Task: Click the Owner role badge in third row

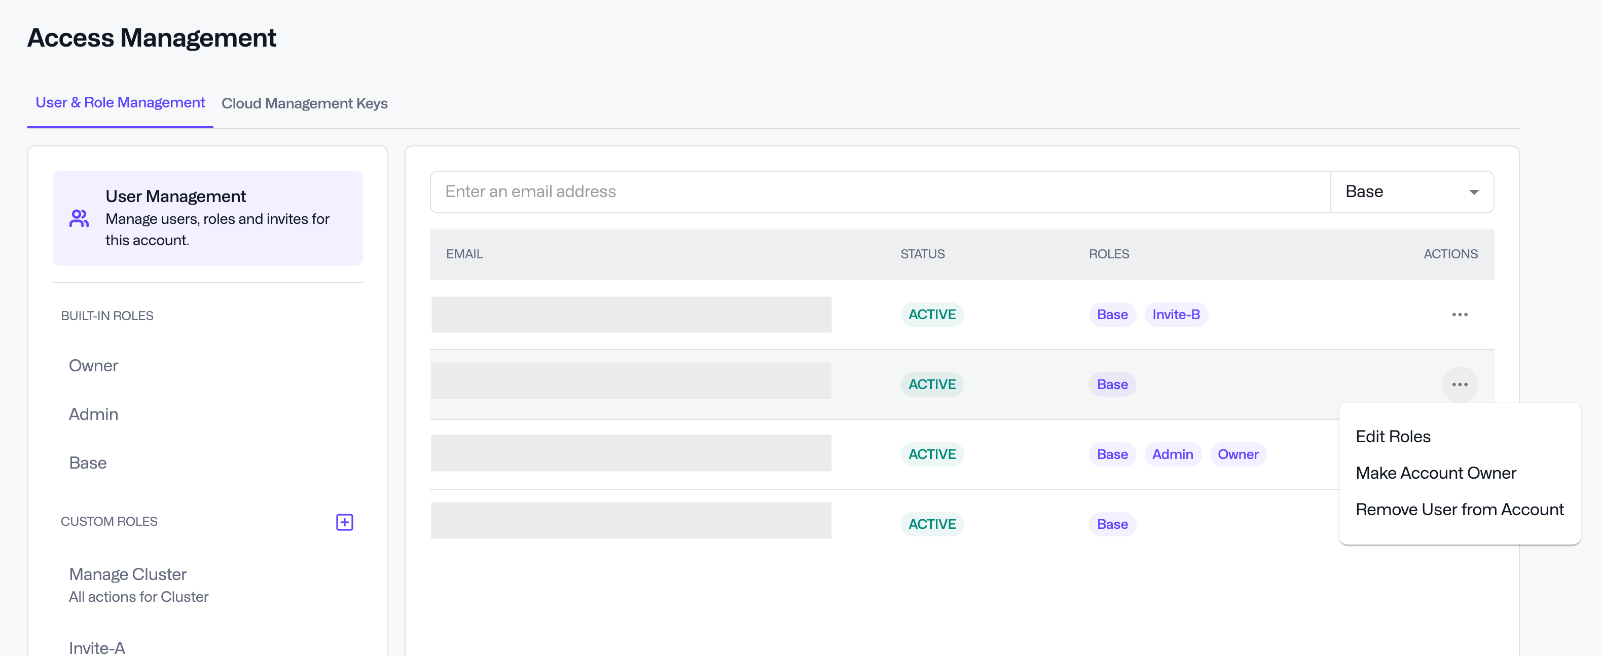Action: coord(1238,455)
